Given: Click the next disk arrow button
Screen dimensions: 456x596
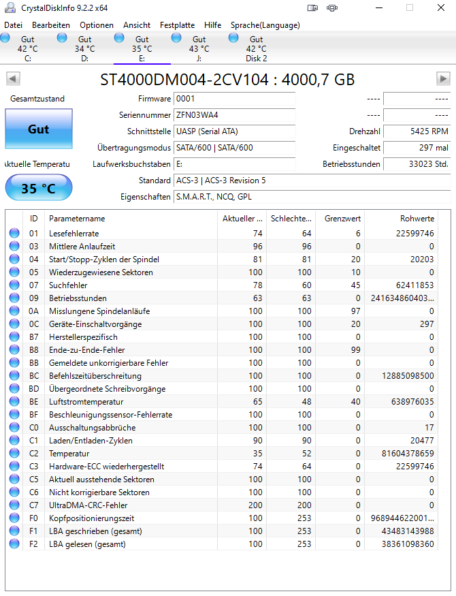Looking at the screenshot, I should 443,79.
